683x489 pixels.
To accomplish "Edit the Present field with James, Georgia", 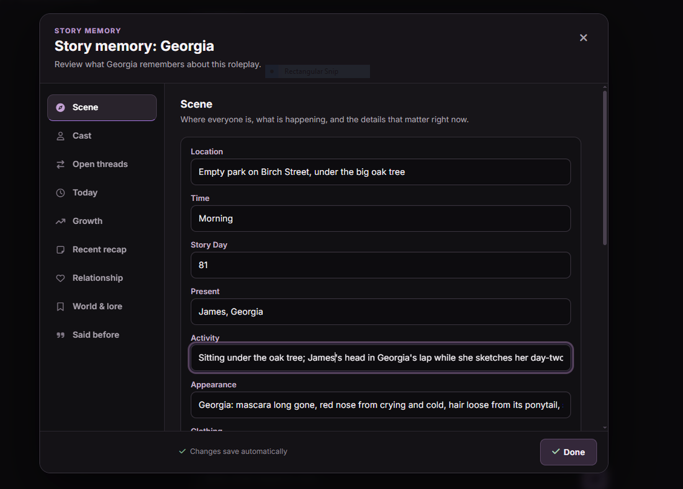I will pos(381,312).
